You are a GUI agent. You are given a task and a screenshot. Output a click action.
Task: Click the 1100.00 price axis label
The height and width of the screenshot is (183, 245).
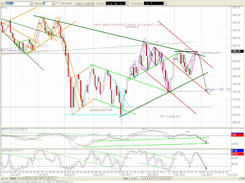pyautogui.click(x=236, y=114)
